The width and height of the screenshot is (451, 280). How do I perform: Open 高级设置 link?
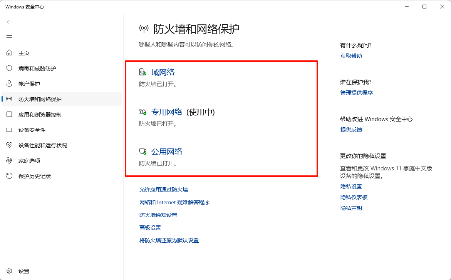(x=150, y=227)
